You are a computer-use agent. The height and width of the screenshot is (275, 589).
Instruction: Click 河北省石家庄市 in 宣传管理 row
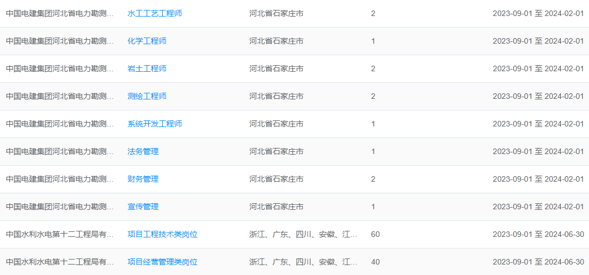pyautogui.click(x=276, y=207)
